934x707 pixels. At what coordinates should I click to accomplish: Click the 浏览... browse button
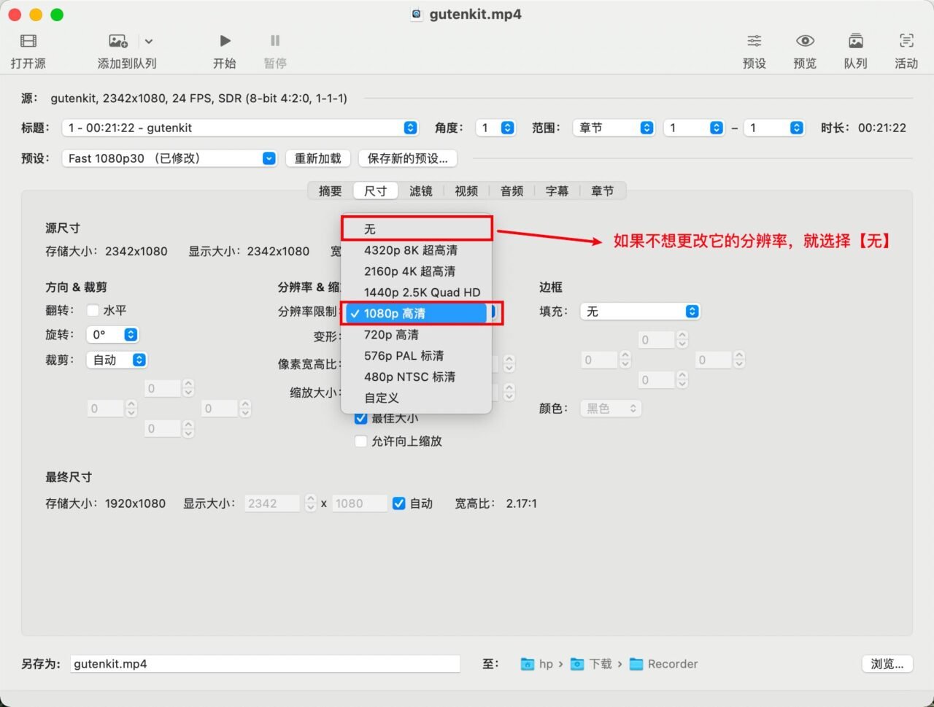click(887, 664)
